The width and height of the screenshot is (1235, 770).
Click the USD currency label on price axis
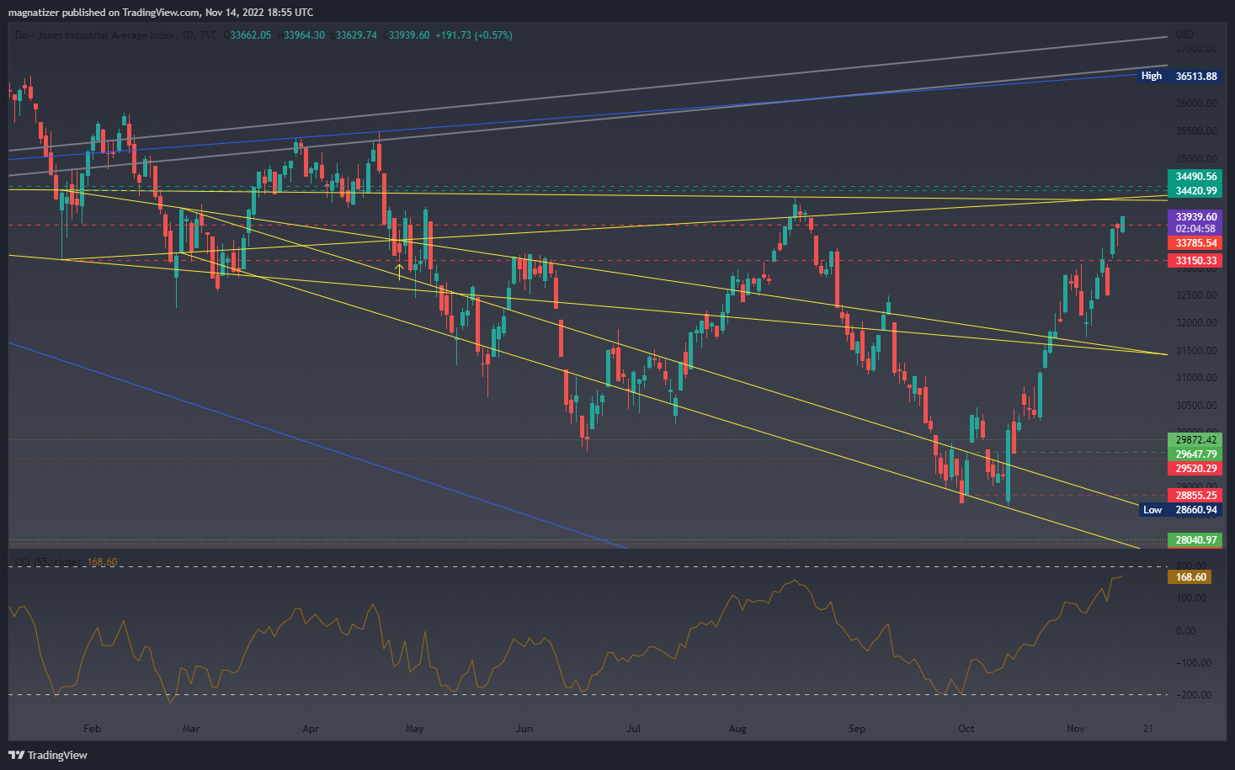coord(1184,35)
